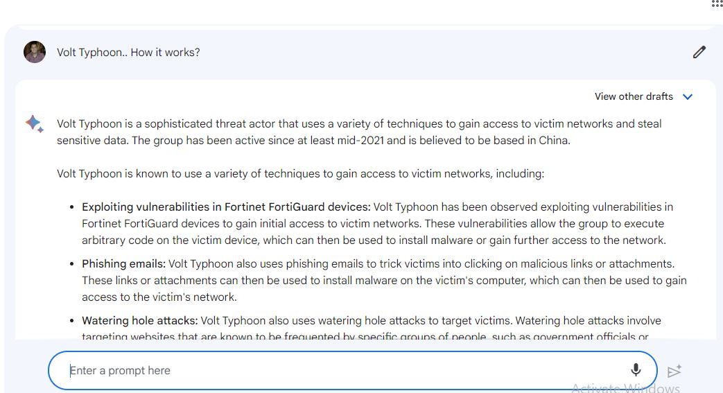Click the "mid-2021" text in the response

coord(360,141)
